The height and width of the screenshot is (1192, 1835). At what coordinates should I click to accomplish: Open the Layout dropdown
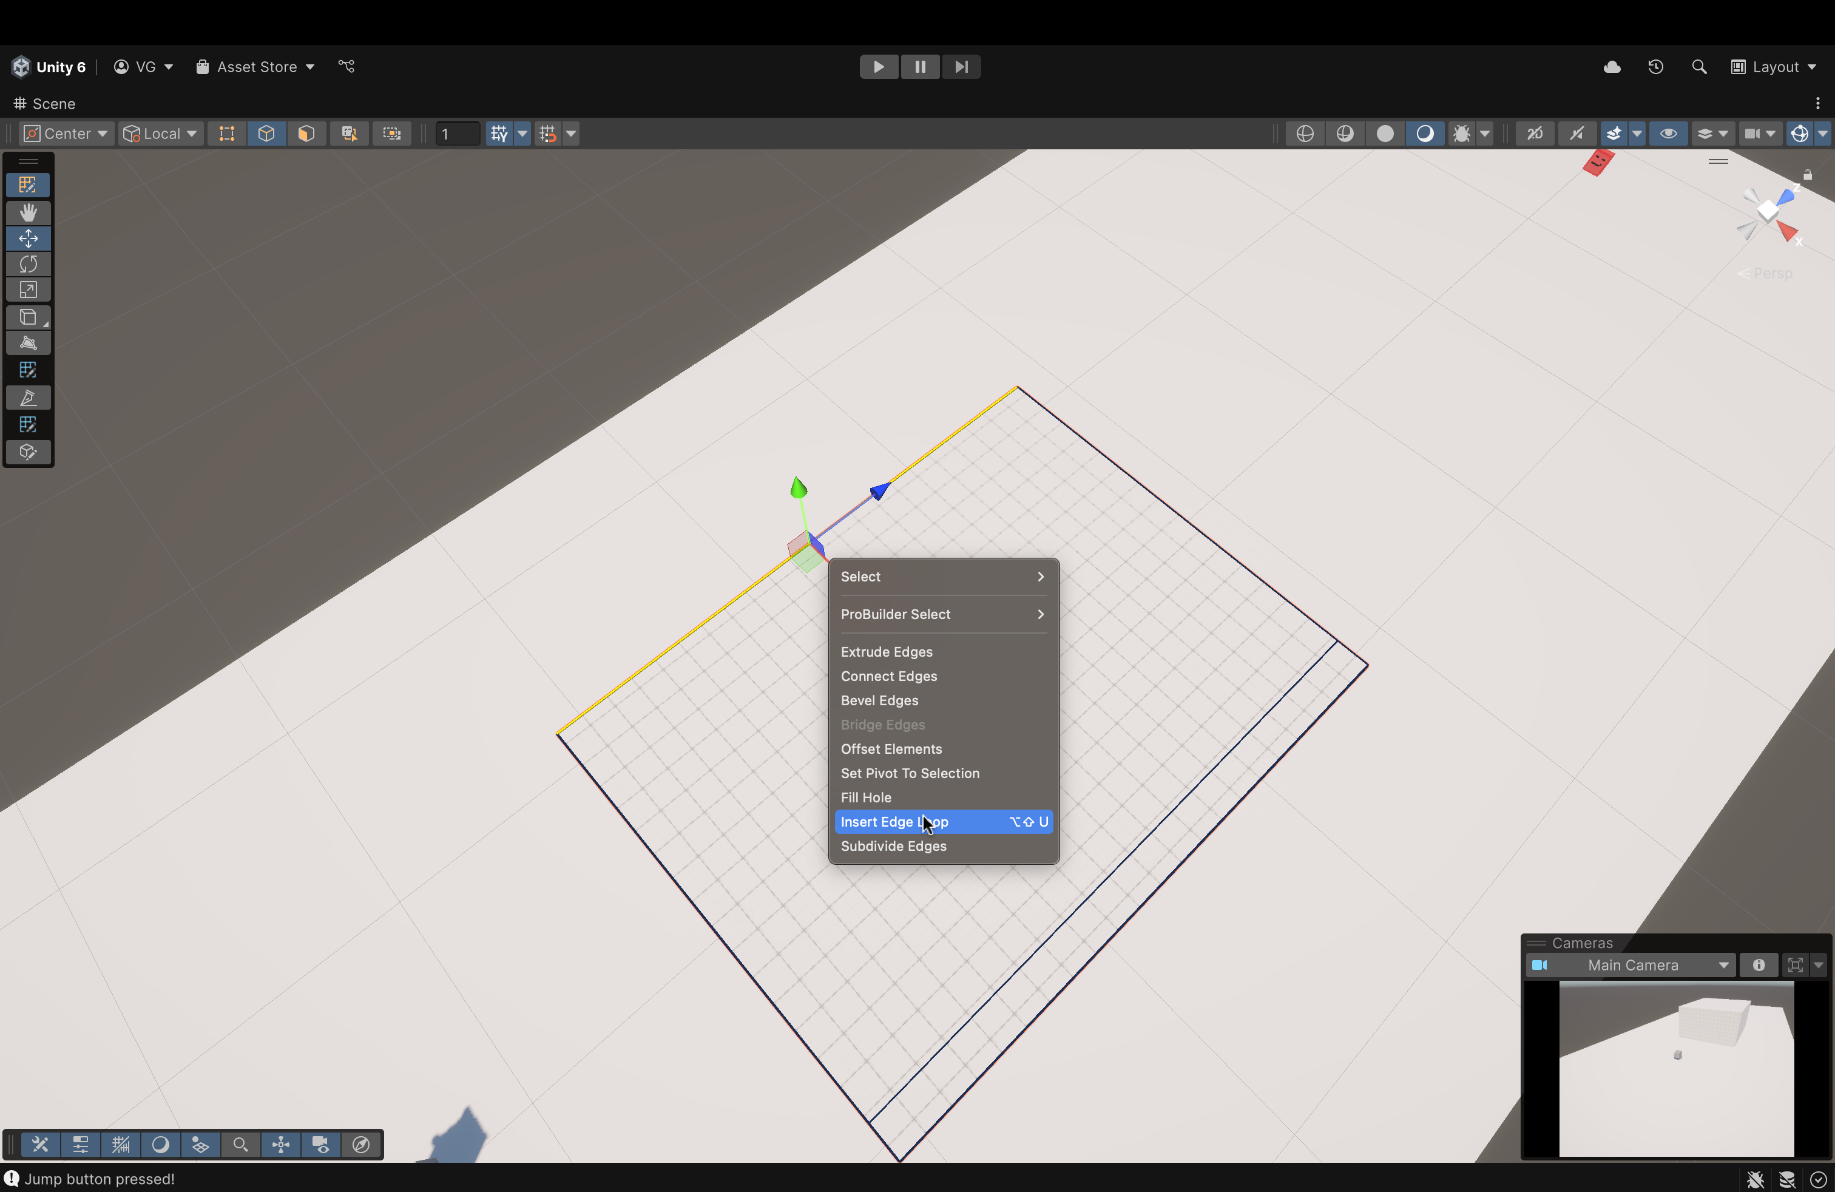tap(1773, 67)
